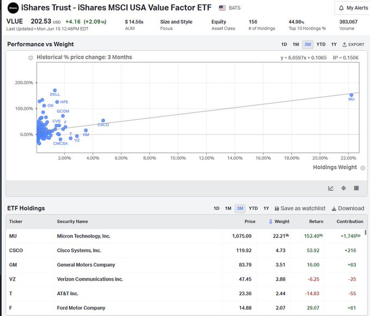Select 1Y in Performance vs Weight

(x=334, y=45)
